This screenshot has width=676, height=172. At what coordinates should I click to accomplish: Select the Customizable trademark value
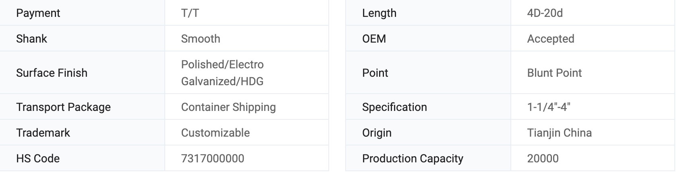click(216, 133)
